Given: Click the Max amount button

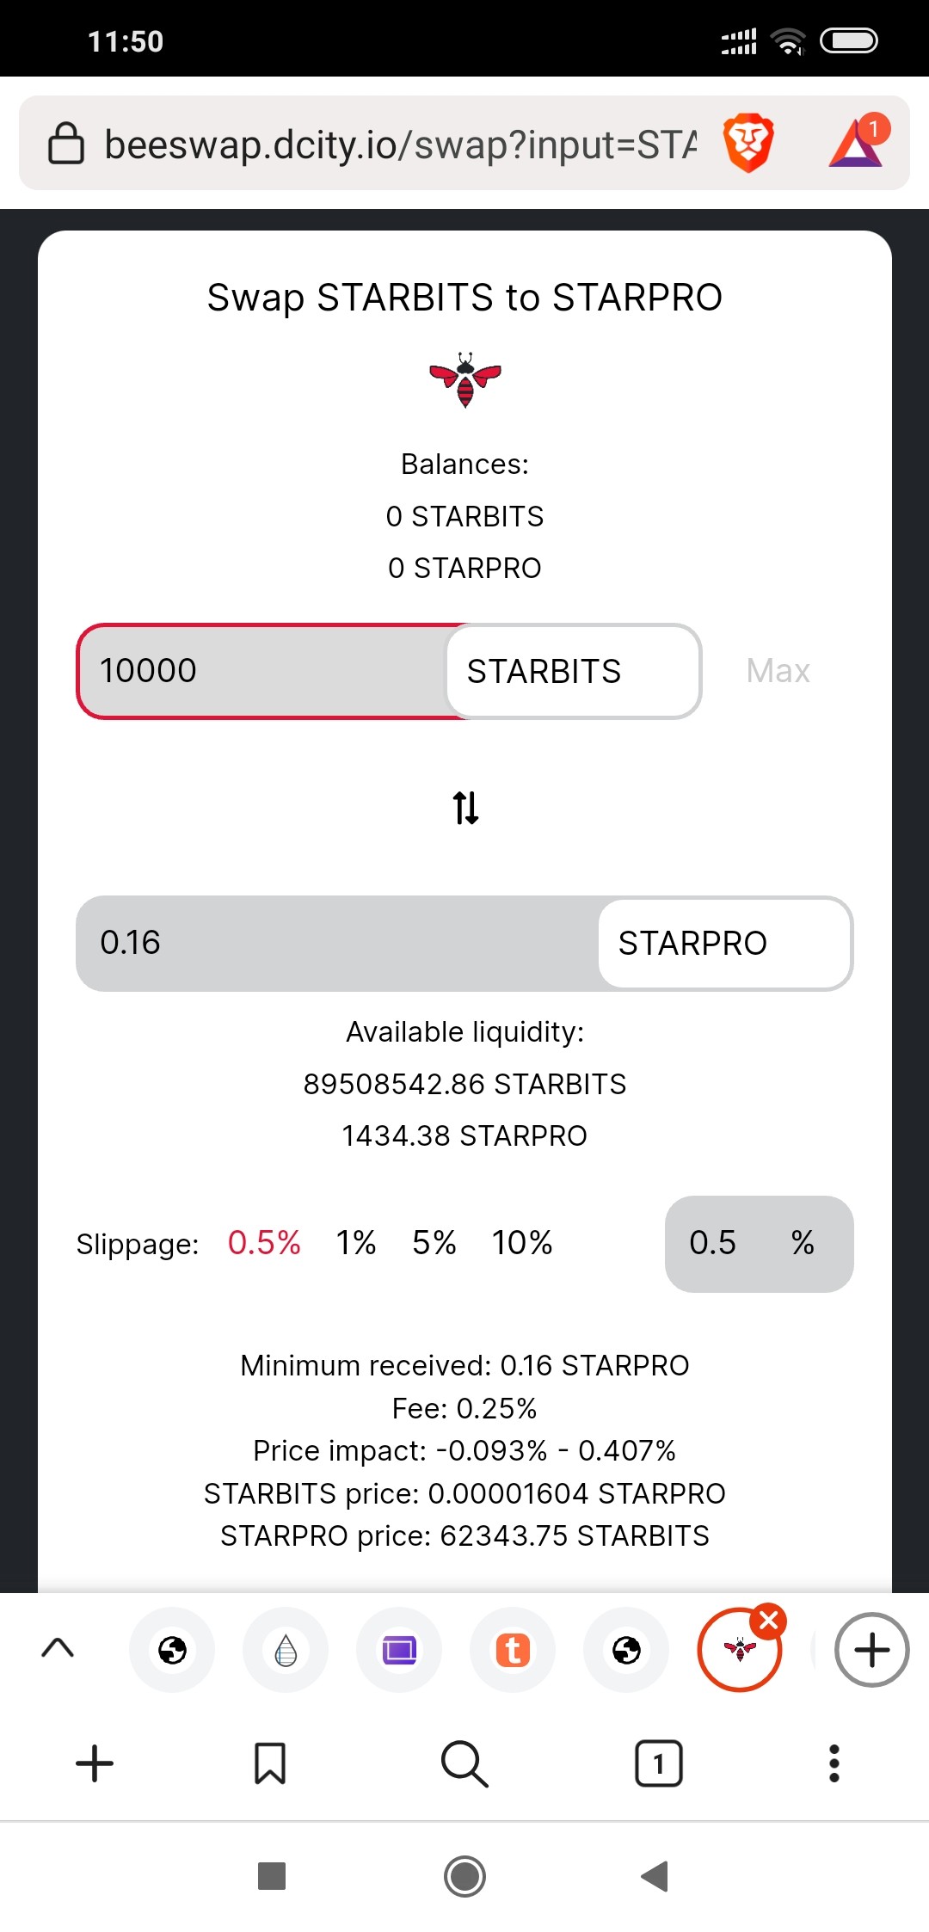Looking at the screenshot, I should pyautogui.click(x=778, y=671).
